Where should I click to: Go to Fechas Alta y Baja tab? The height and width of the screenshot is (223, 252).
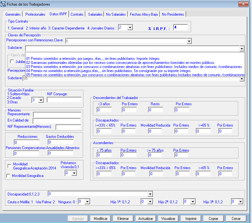(144, 14)
